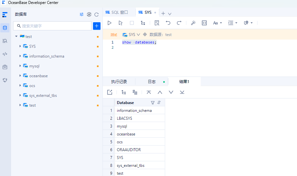Viewport: 297px width, 176px height.
Task: Open the shield sidebar icon
Action: click(x=5, y=80)
